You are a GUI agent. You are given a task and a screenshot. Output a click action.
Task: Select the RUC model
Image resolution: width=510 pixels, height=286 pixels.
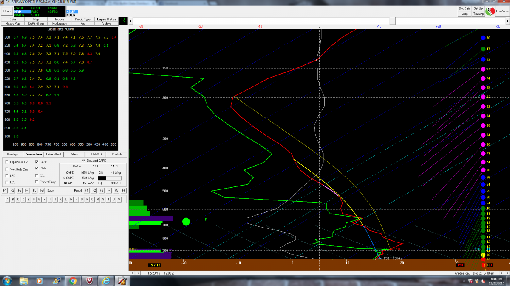(35, 11)
